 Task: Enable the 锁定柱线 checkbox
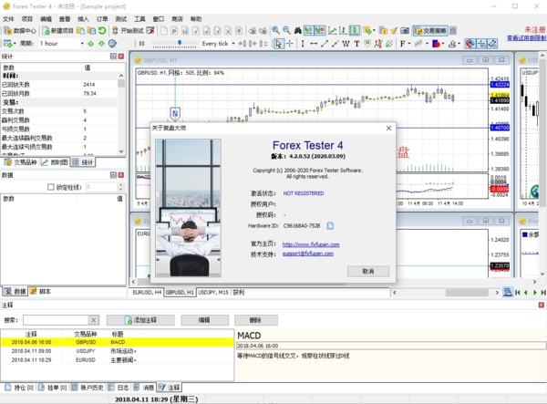tap(51, 187)
